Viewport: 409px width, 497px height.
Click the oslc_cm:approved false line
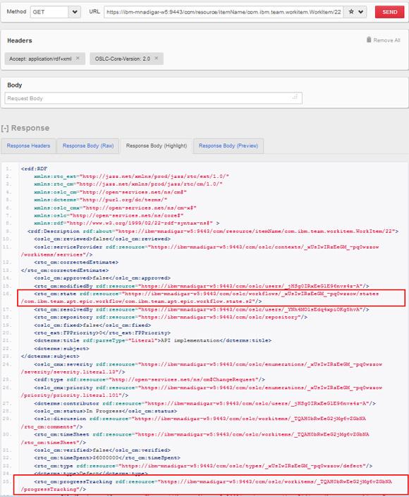(x=102, y=278)
